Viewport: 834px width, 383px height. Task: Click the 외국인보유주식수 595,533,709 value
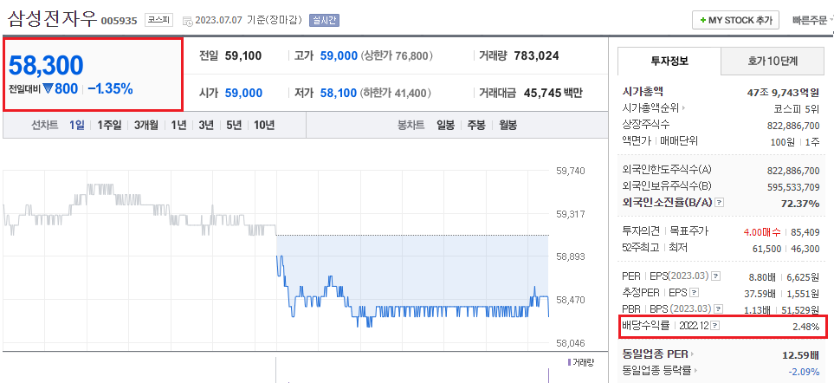793,186
